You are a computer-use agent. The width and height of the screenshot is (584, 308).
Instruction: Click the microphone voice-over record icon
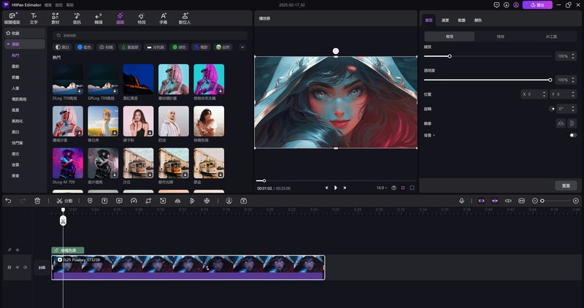pyautogui.click(x=461, y=200)
